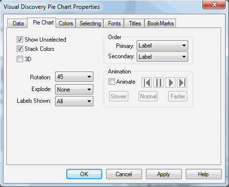Click the OK button
The width and height of the screenshot is (229, 187).
(x=84, y=174)
